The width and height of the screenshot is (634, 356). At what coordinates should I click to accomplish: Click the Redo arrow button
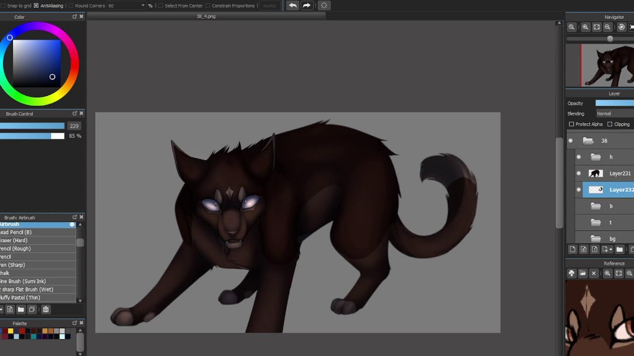pos(307,5)
